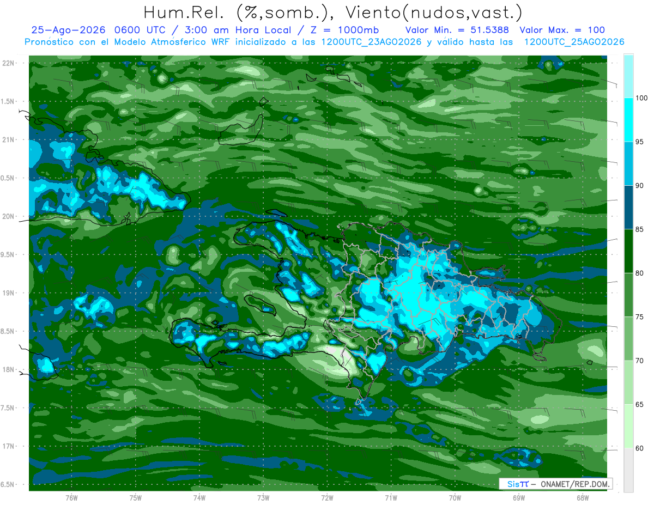The width and height of the screenshot is (654, 505).
Task: Click the "71W" longitude label
Action: click(x=391, y=497)
